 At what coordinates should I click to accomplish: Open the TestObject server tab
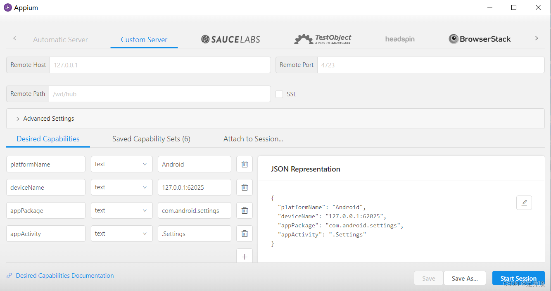pyautogui.click(x=323, y=39)
